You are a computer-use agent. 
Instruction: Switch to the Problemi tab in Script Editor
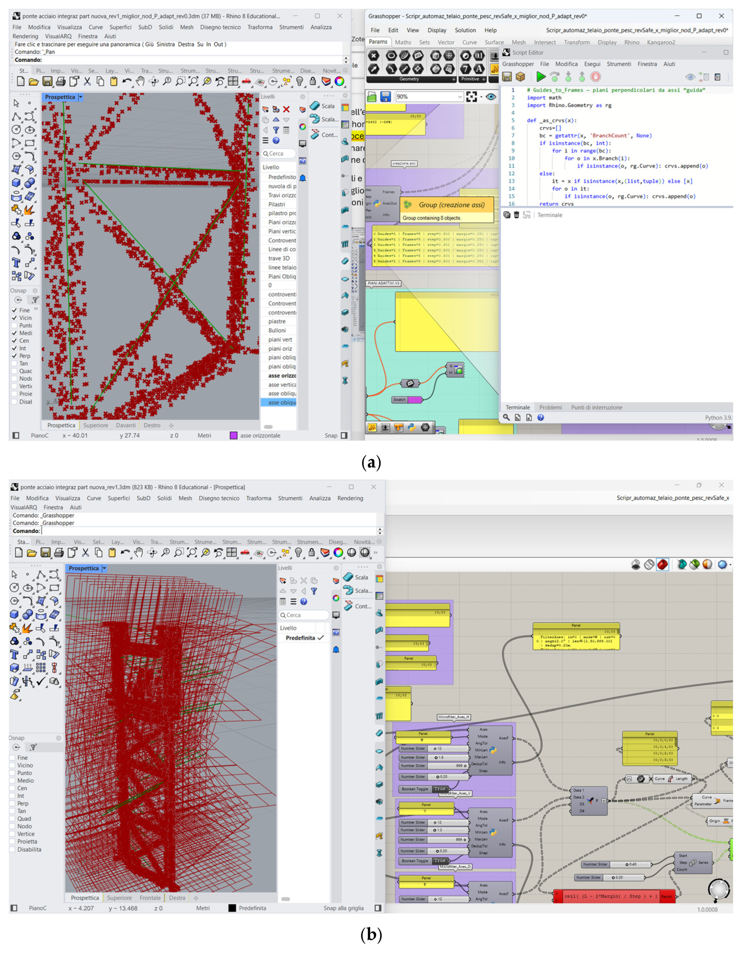pyautogui.click(x=550, y=407)
